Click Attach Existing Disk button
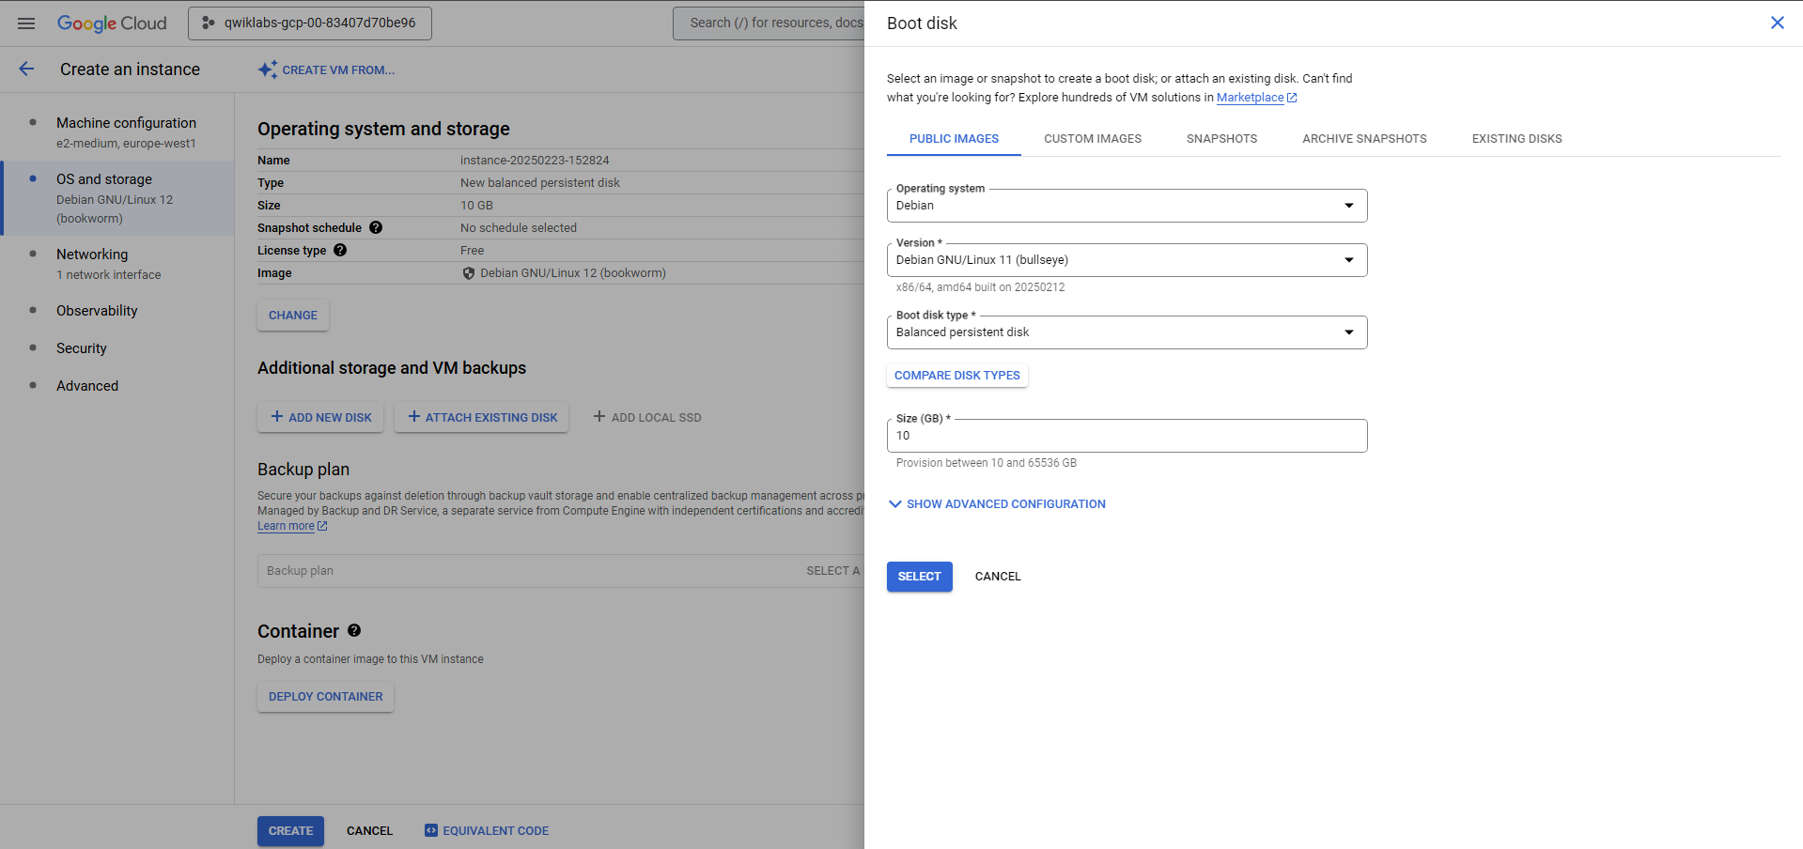 pos(482,417)
